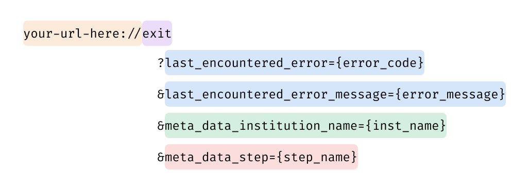
Task: Select the last_encountered_error_message parameter block
Action: click(335, 94)
